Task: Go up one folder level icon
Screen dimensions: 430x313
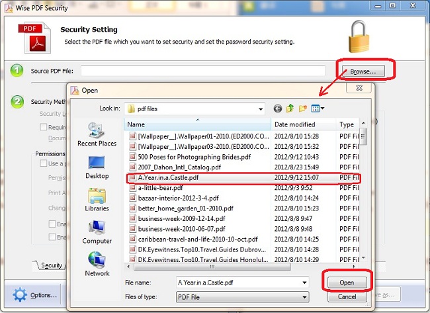Action: point(290,109)
